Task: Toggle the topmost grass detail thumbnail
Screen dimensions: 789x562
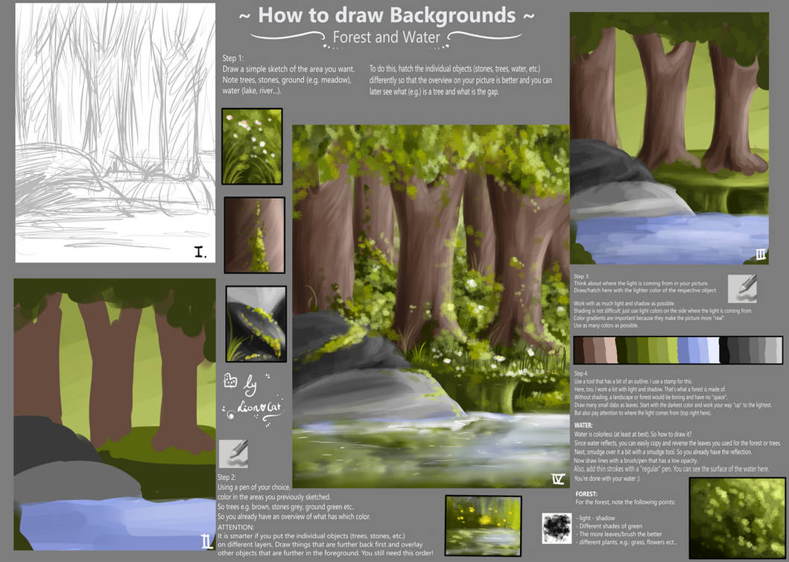Action: [252, 146]
